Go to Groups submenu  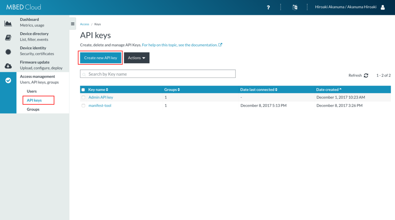pos(33,109)
